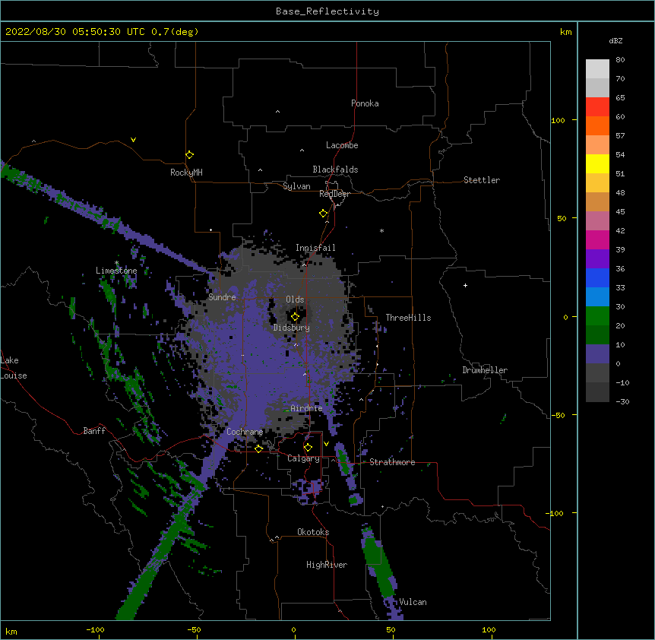Click the white plus marker west of Drumheller
The height and width of the screenshot is (640, 655).
[465, 286]
